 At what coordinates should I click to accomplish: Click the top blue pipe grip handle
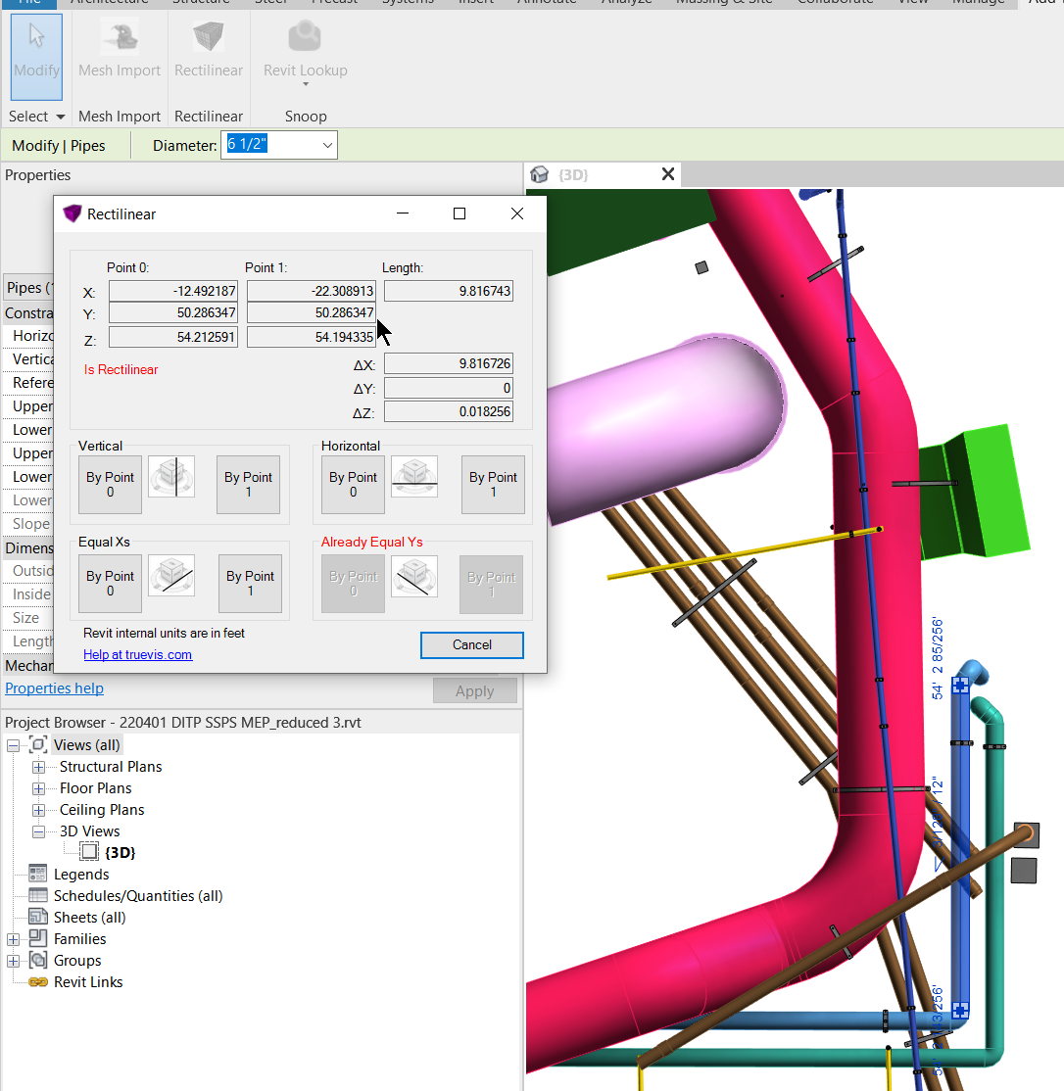pos(960,686)
